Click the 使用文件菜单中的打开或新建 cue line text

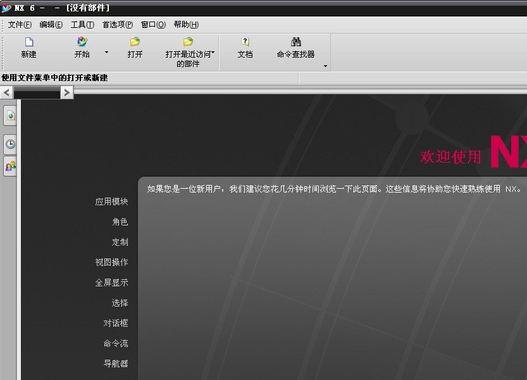pos(54,78)
